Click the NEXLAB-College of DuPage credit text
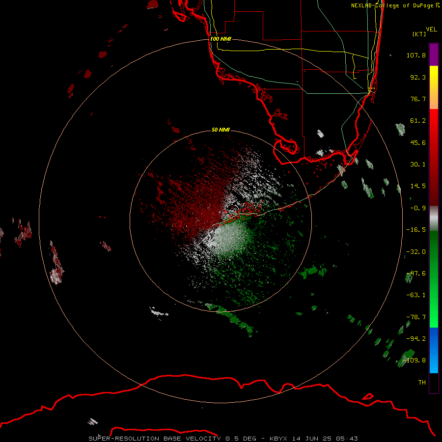This screenshot has height=442, width=442. 395,5
